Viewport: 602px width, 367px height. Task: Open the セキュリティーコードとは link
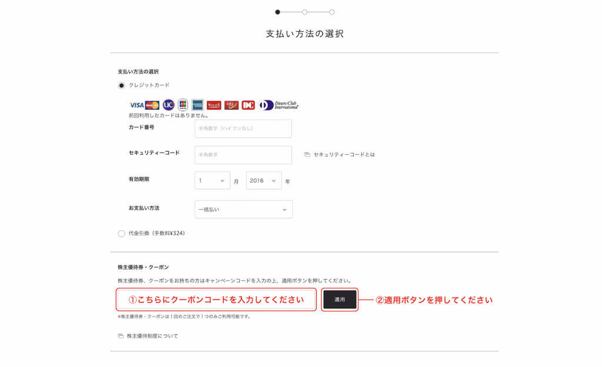[344, 154]
